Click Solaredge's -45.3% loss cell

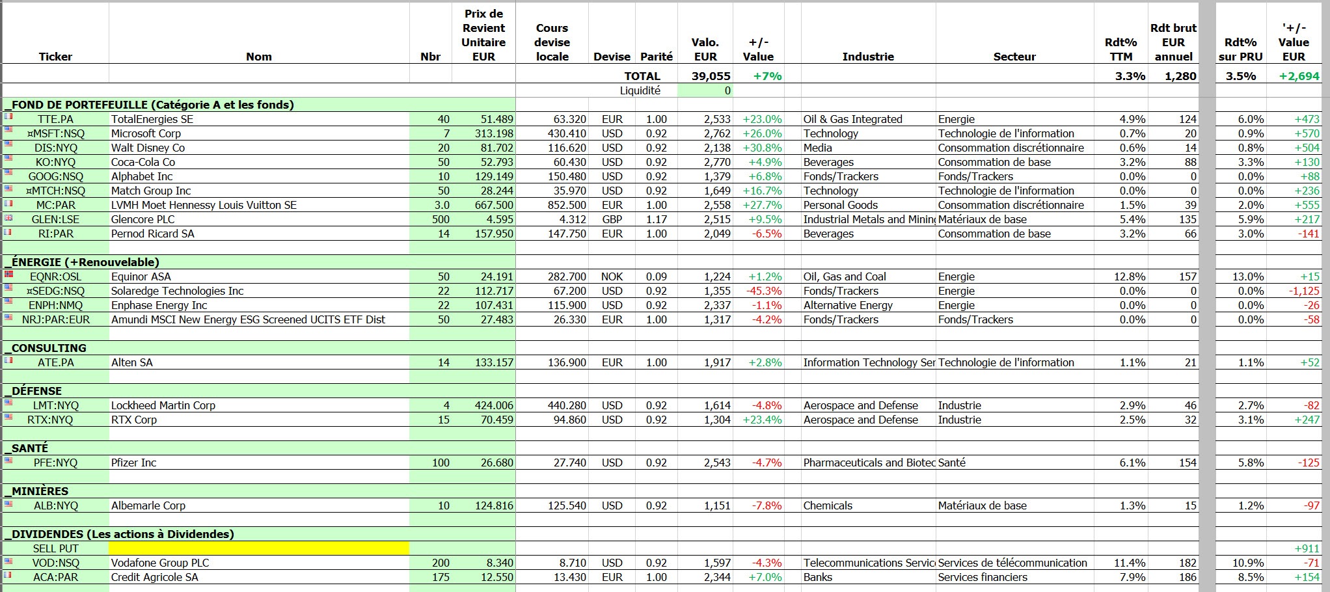[759, 291]
